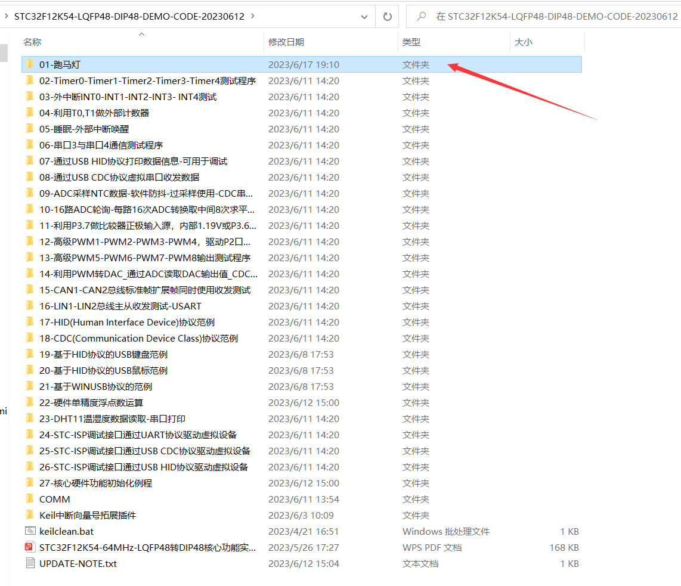681x586 pixels.
Task: Click the 类型 column header
Action: (x=411, y=42)
